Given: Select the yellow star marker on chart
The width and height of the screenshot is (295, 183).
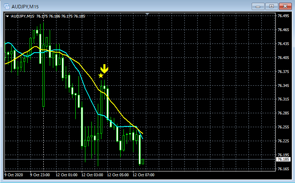Looking at the screenshot, I should 101,76.
